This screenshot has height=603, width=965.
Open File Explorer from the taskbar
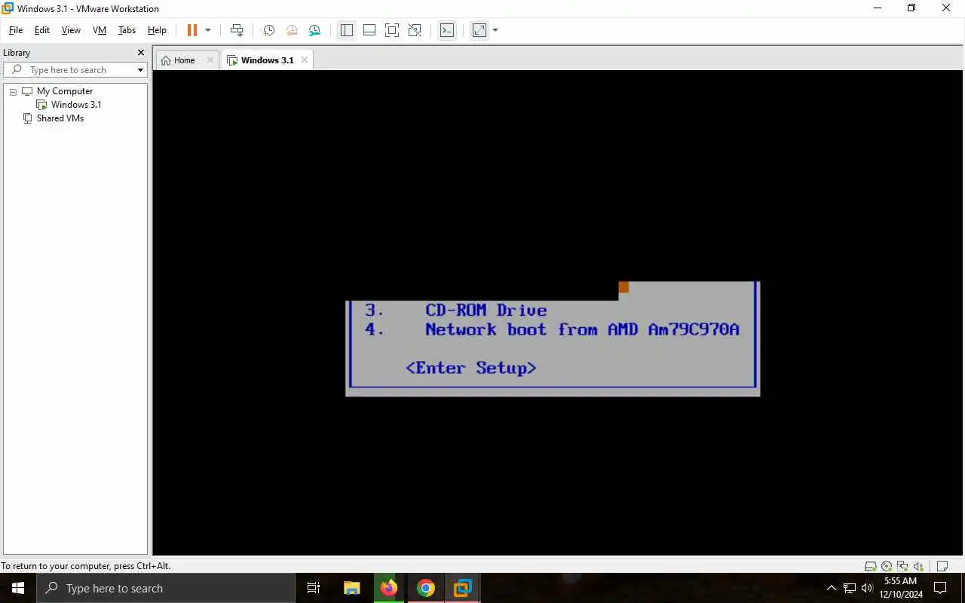tap(351, 588)
